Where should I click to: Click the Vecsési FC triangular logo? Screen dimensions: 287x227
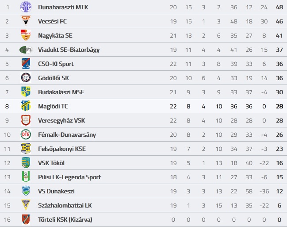tap(26, 21)
